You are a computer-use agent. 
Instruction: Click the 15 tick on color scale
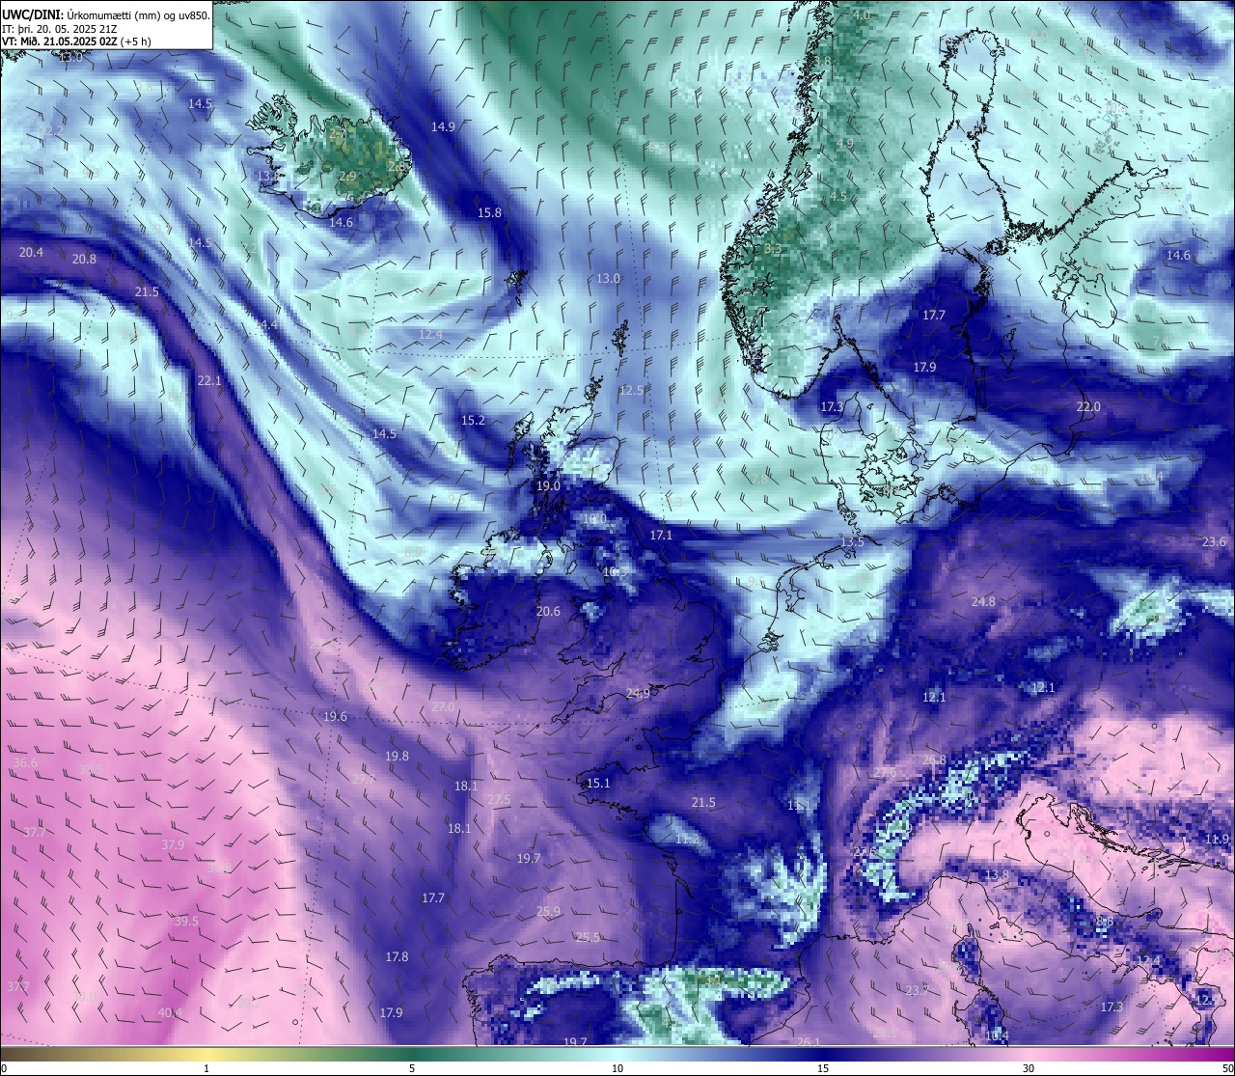click(x=823, y=1068)
